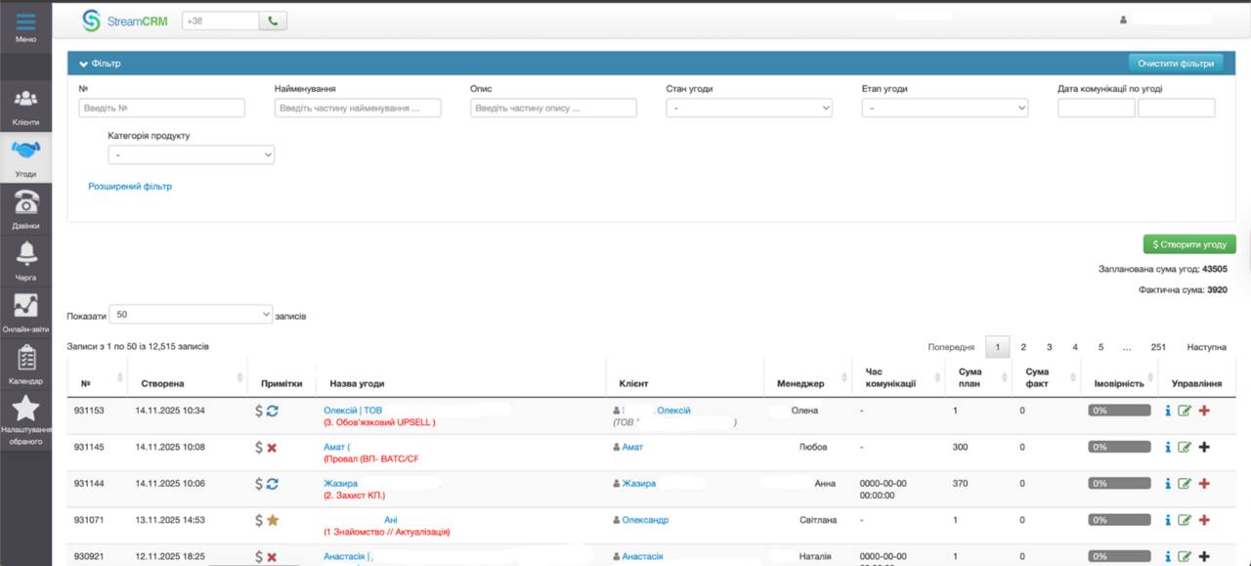Open the Розширений фільтр link
1251x566 pixels.
[x=130, y=186]
